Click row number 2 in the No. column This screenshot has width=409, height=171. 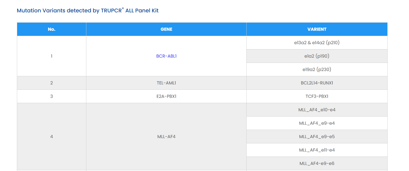click(51, 83)
